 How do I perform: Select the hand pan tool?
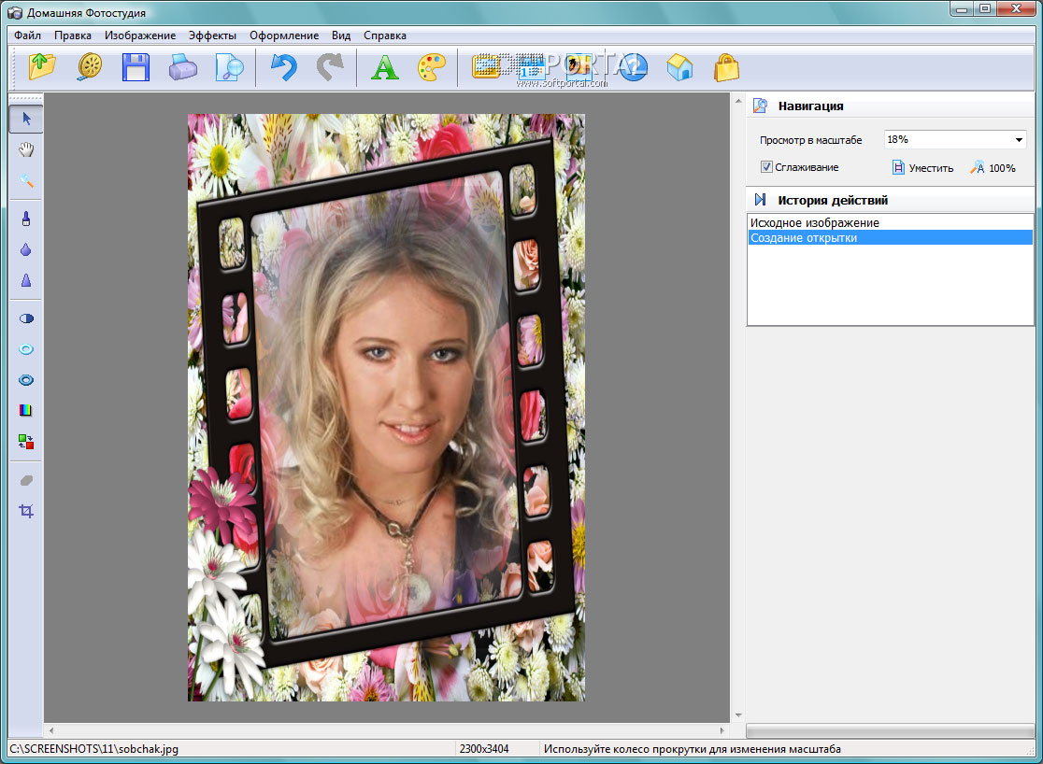click(x=26, y=149)
